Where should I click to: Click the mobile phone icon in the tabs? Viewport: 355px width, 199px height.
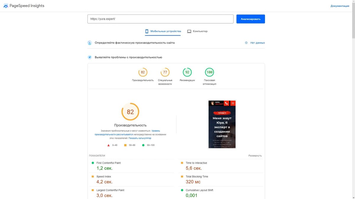[x=146, y=31]
